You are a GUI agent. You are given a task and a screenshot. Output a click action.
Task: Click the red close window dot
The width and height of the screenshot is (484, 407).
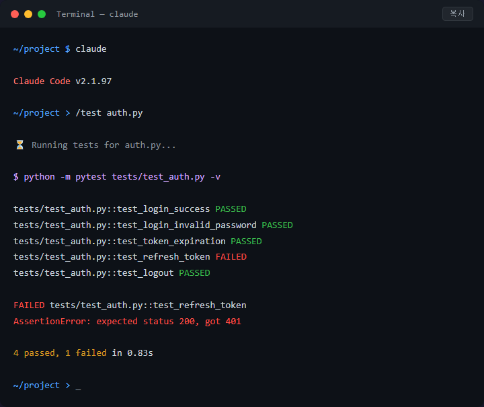[15, 14]
